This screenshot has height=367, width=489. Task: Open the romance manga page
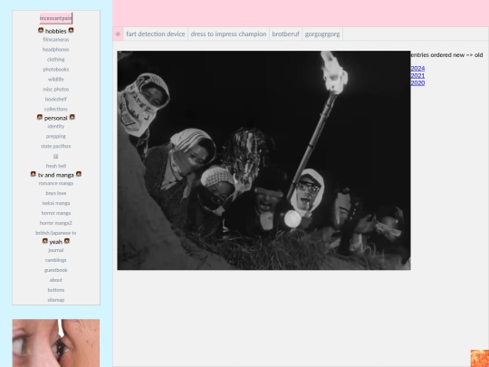[x=56, y=183]
